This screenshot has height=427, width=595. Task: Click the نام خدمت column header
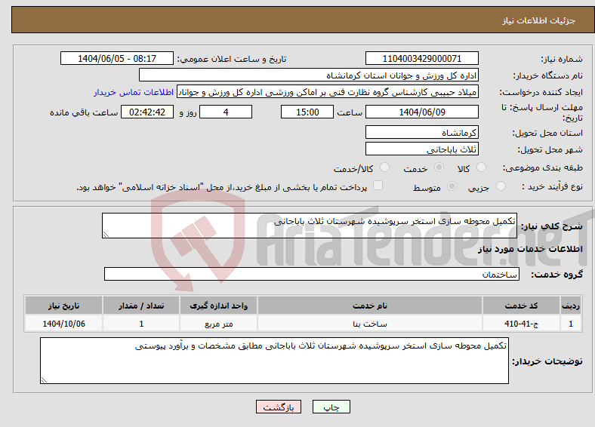click(369, 306)
